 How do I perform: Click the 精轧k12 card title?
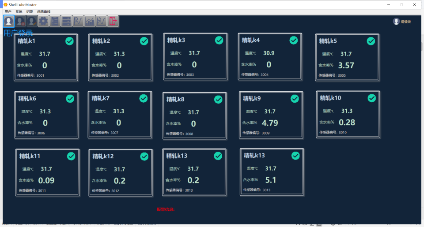103,156
